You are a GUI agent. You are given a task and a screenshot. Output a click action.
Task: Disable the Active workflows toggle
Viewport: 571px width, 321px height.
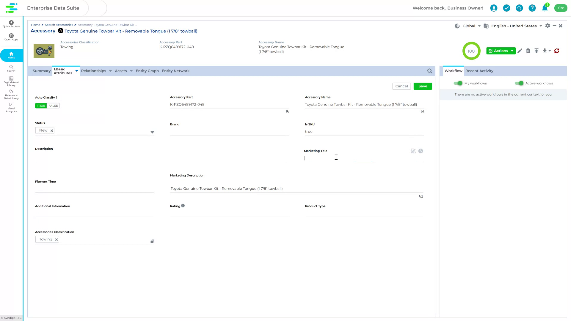point(520,83)
